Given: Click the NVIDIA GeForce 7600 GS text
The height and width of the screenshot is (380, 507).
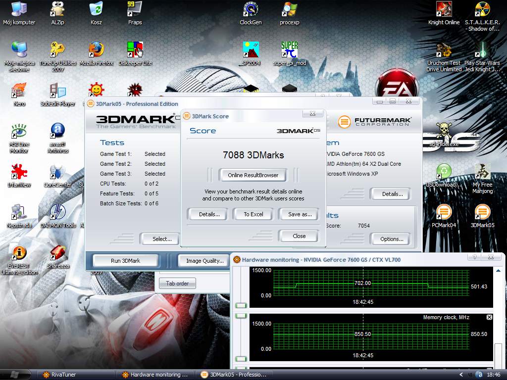Looking at the screenshot, I should tap(355, 154).
